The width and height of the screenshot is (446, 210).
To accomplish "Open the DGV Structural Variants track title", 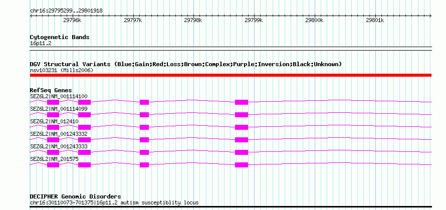I will point(186,64).
